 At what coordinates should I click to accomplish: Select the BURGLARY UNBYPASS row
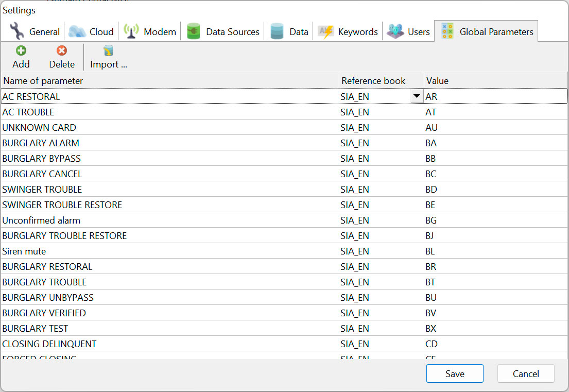click(x=284, y=297)
